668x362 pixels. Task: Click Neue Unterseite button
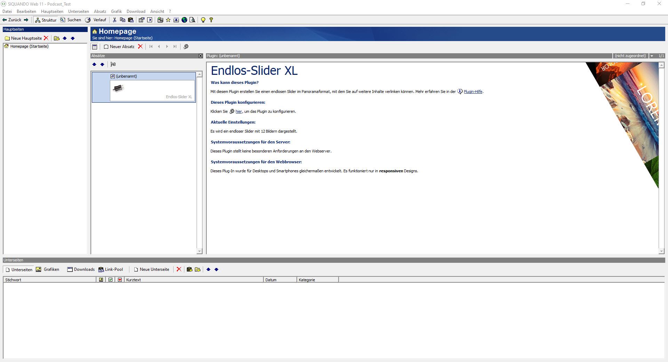pos(151,269)
